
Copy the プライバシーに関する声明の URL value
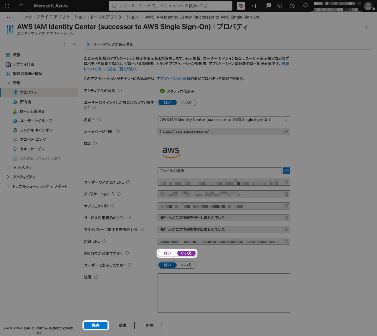point(286,229)
